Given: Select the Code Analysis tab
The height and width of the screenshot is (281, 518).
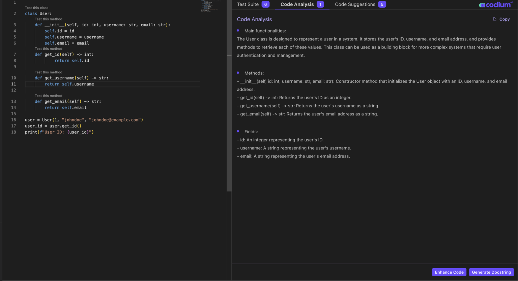Looking at the screenshot, I should coord(297,4).
